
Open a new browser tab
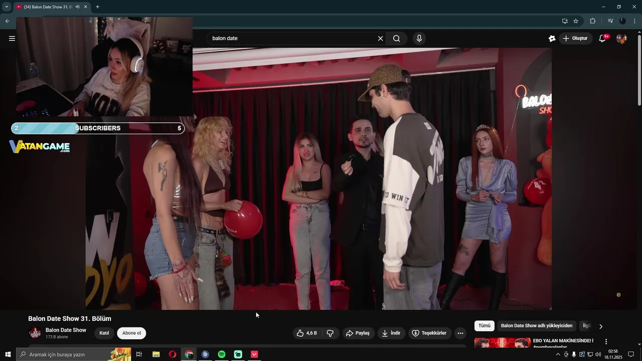tap(97, 7)
